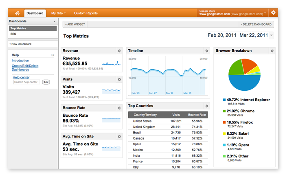Open the Browser Breakdown widget settings gear
Screen dimensions: 285x179
click(x=272, y=51)
